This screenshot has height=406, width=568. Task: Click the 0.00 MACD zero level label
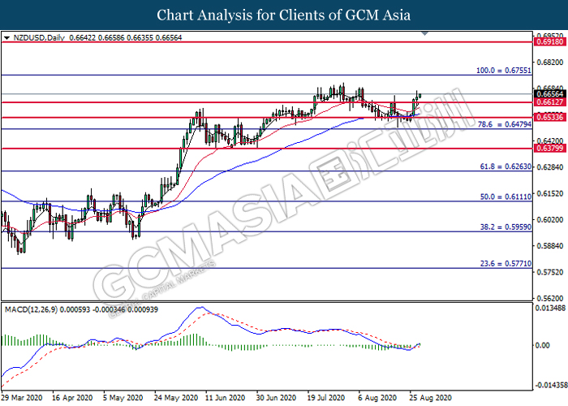[x=542, y=345]
